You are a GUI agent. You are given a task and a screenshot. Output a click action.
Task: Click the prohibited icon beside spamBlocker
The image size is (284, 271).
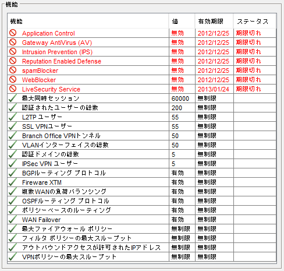coord(13,70)
